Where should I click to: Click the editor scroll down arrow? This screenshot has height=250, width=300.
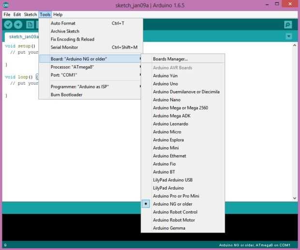pos(295,198)
